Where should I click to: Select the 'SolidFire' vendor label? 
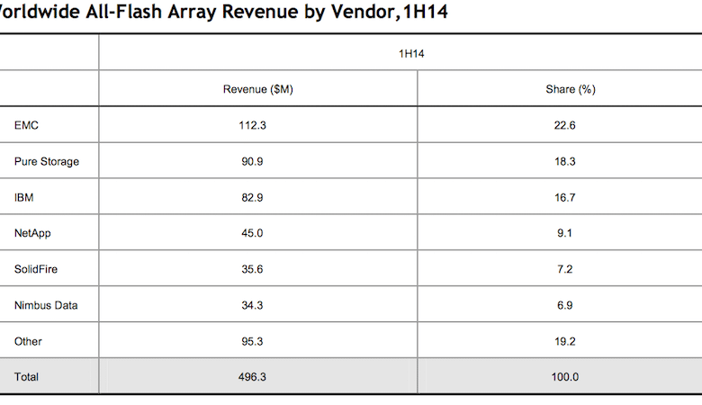tap(36, 269)
